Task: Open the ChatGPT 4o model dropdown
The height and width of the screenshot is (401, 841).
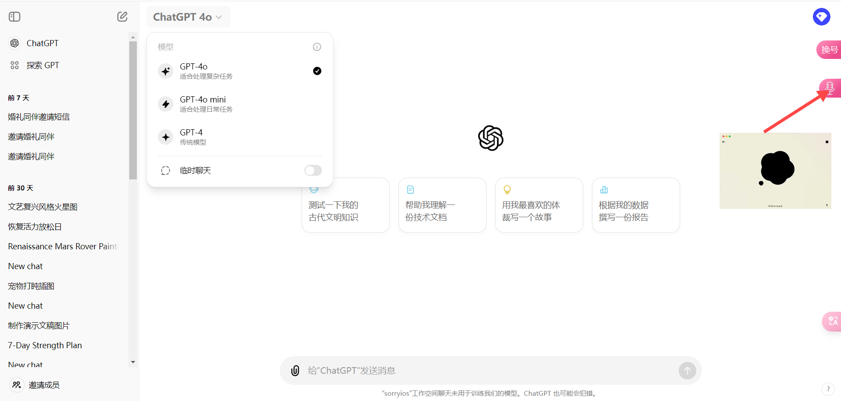Action: 188,17
